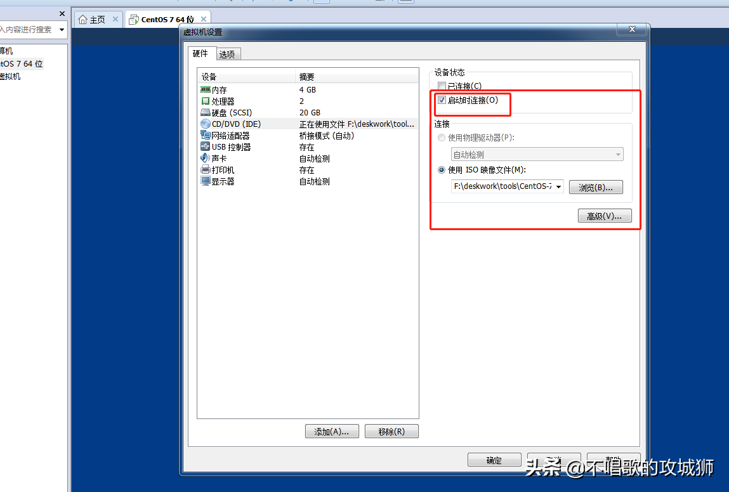
Task: Expand the 自动检测 physical drive dropdown
Action: pyautogui.click(x=537, y=155)
